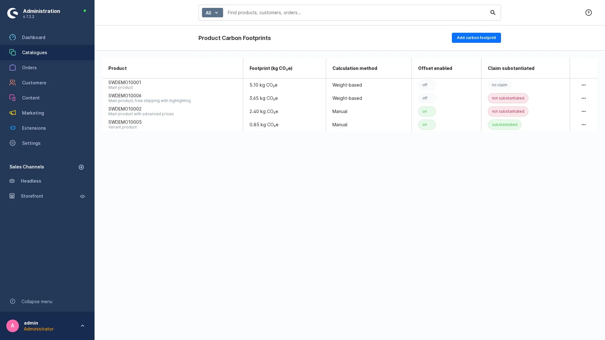This screenshot has height=340, width=605.
Task: Click the Catalogues sidebar icon
Action: [13, 53]
